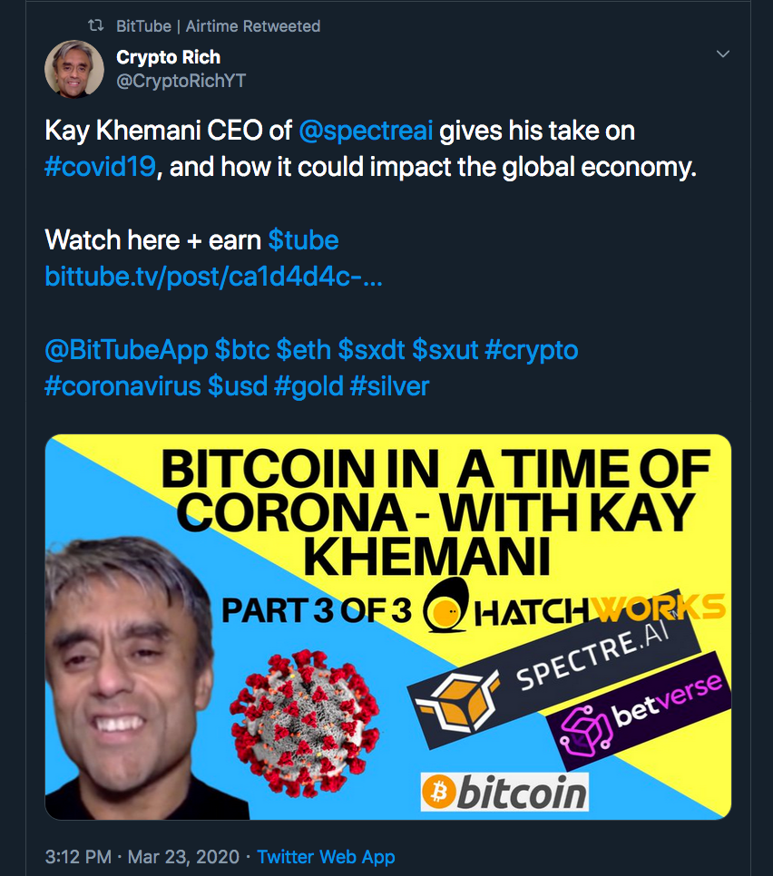This screenshot has height=876, width=773.
Task: Click the @BitTubeApp mention
Action: coord(126,350)
